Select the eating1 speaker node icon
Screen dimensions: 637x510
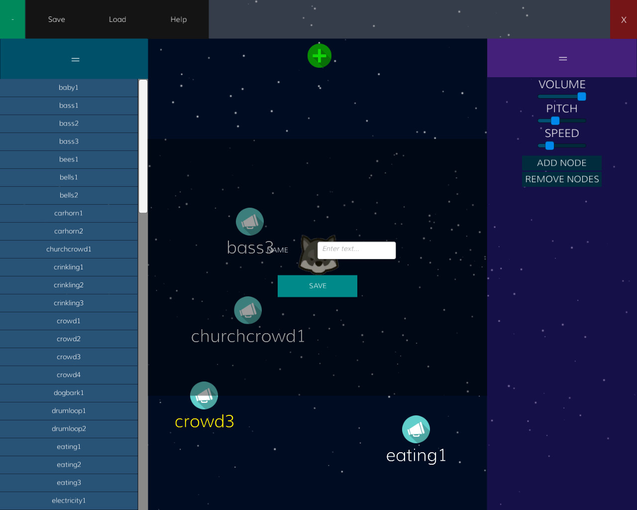[416, 429]
